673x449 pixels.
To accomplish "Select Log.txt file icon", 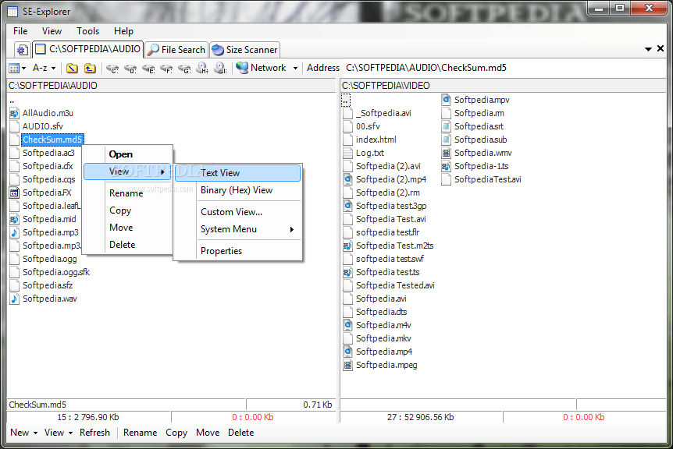I will tap(347, 153).
